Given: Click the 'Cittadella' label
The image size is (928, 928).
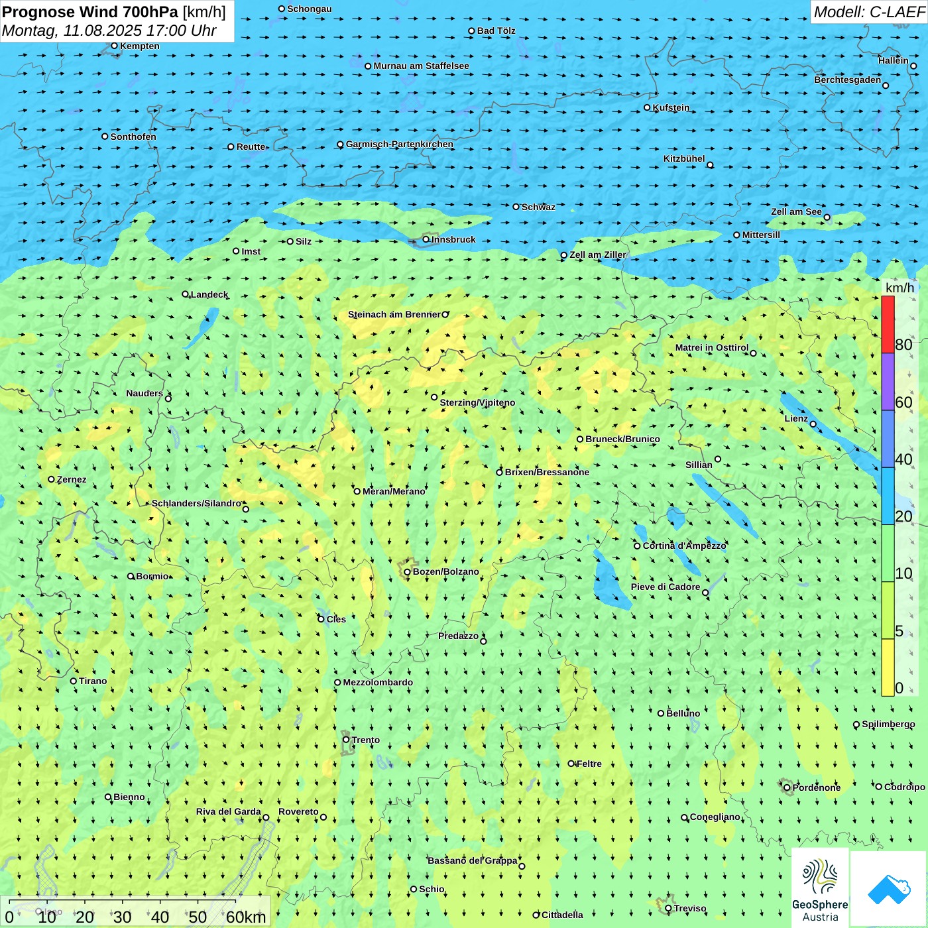Looking at the screenshot, I should pyautogui.click(x=562, y=915).
